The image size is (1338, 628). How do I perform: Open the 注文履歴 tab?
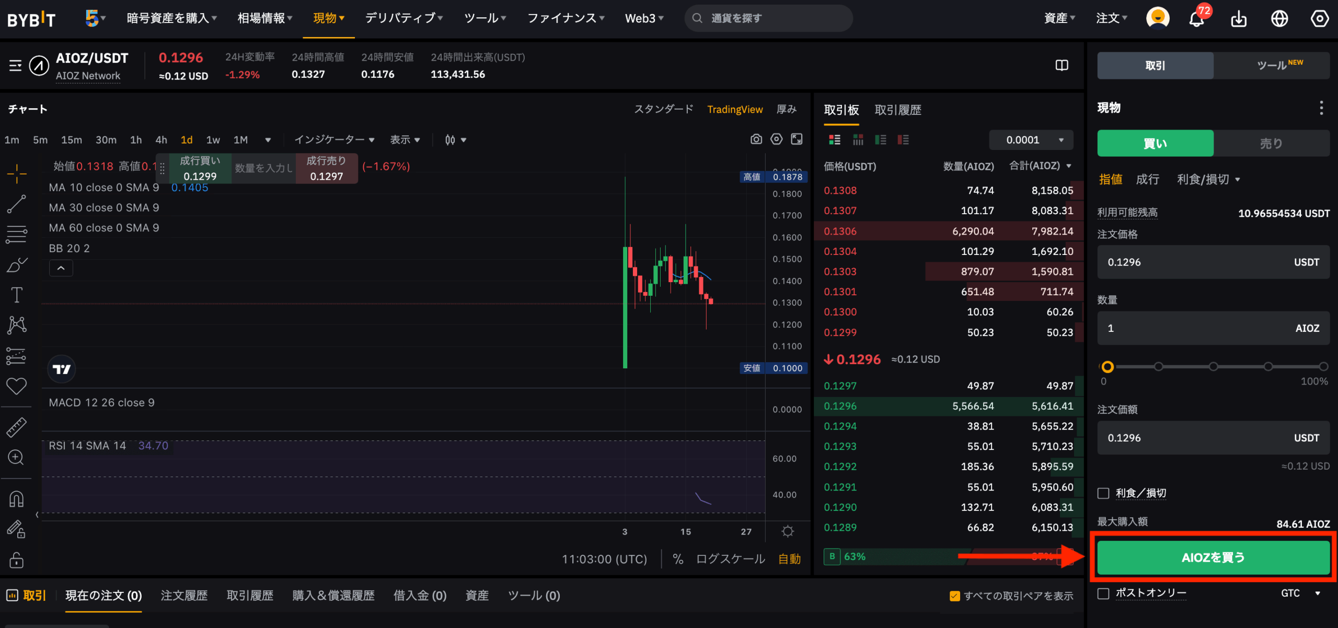pos(184,596)
